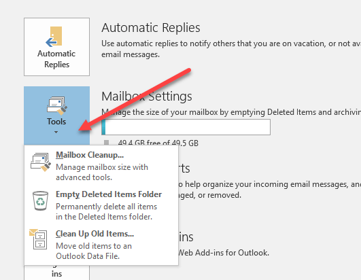Open the Tools button label
Viewport: 361px width, 280px height.
click(x=56, y=122)
